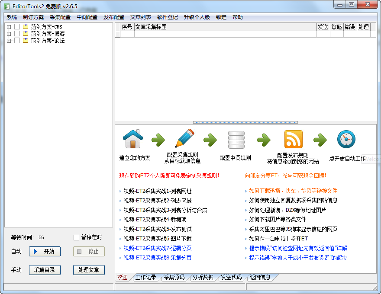Open link 如何下载迅雷、快车、旋风等链接文件
Viewport: 381px width, 294px height.
pos(293,191)
